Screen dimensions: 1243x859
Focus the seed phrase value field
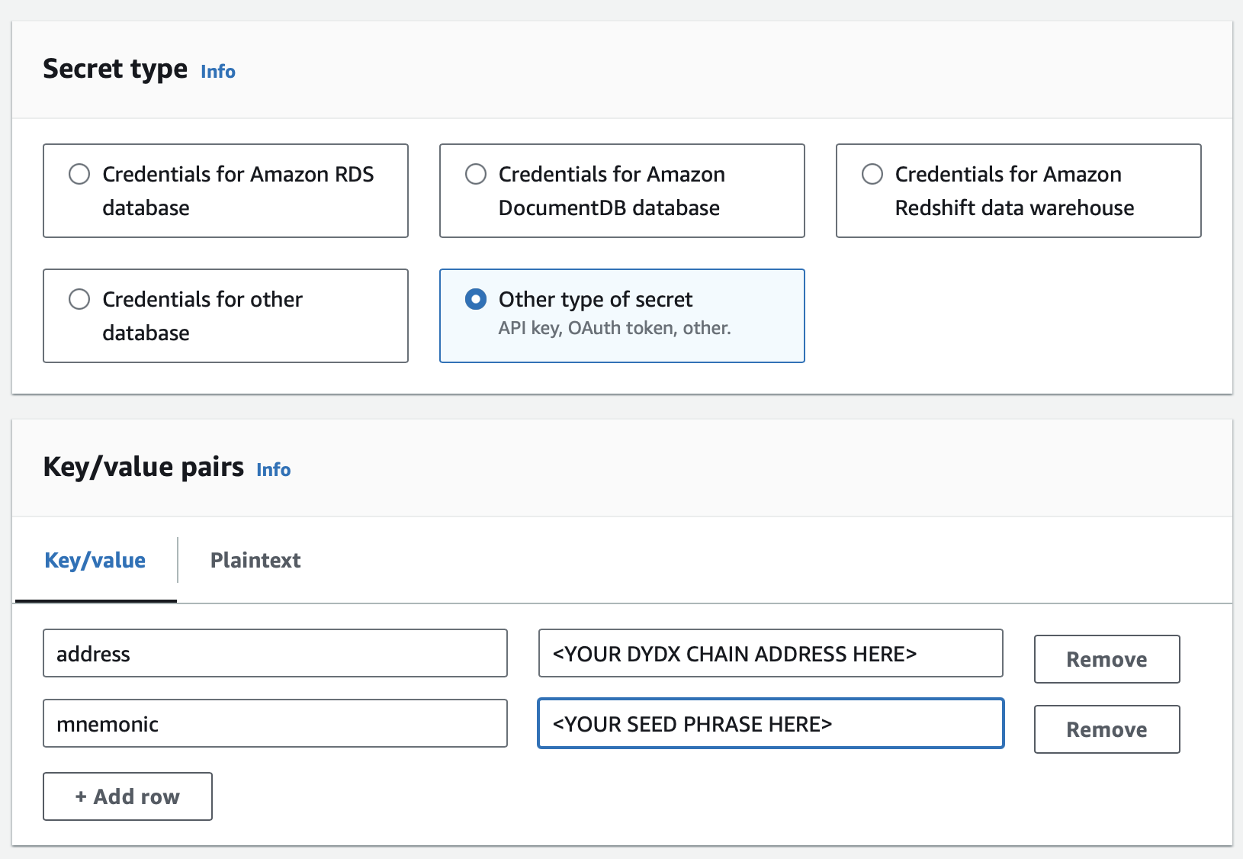tap(770, 724)
